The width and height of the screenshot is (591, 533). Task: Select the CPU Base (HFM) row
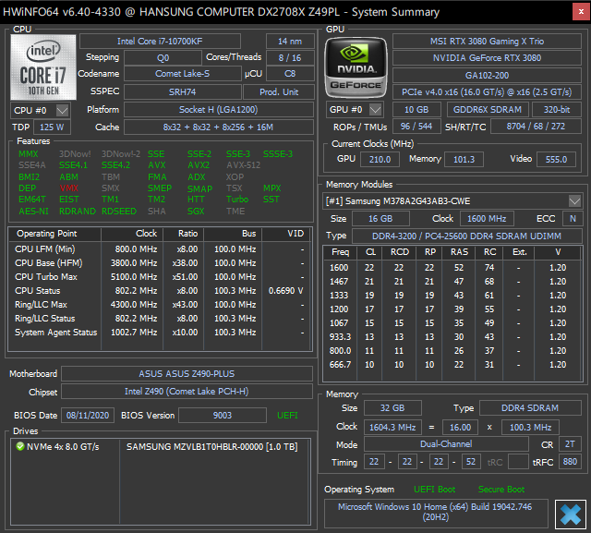160,262
